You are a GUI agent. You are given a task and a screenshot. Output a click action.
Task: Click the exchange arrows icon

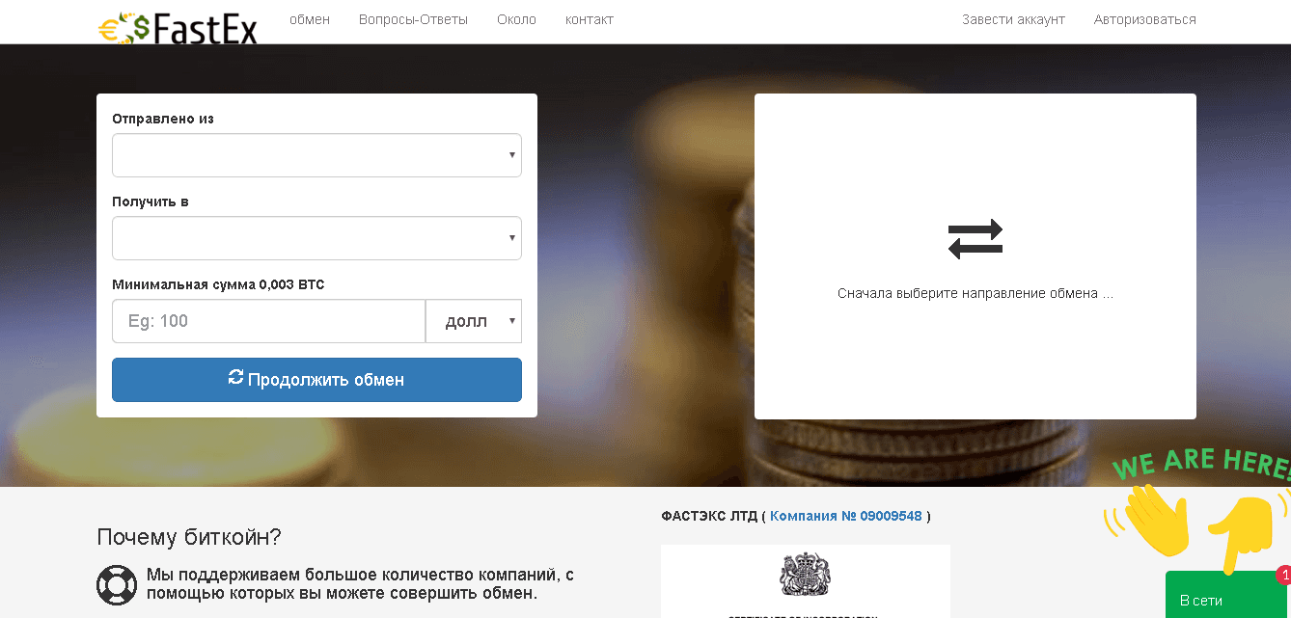pyautogui.click(x=975, y=238)
